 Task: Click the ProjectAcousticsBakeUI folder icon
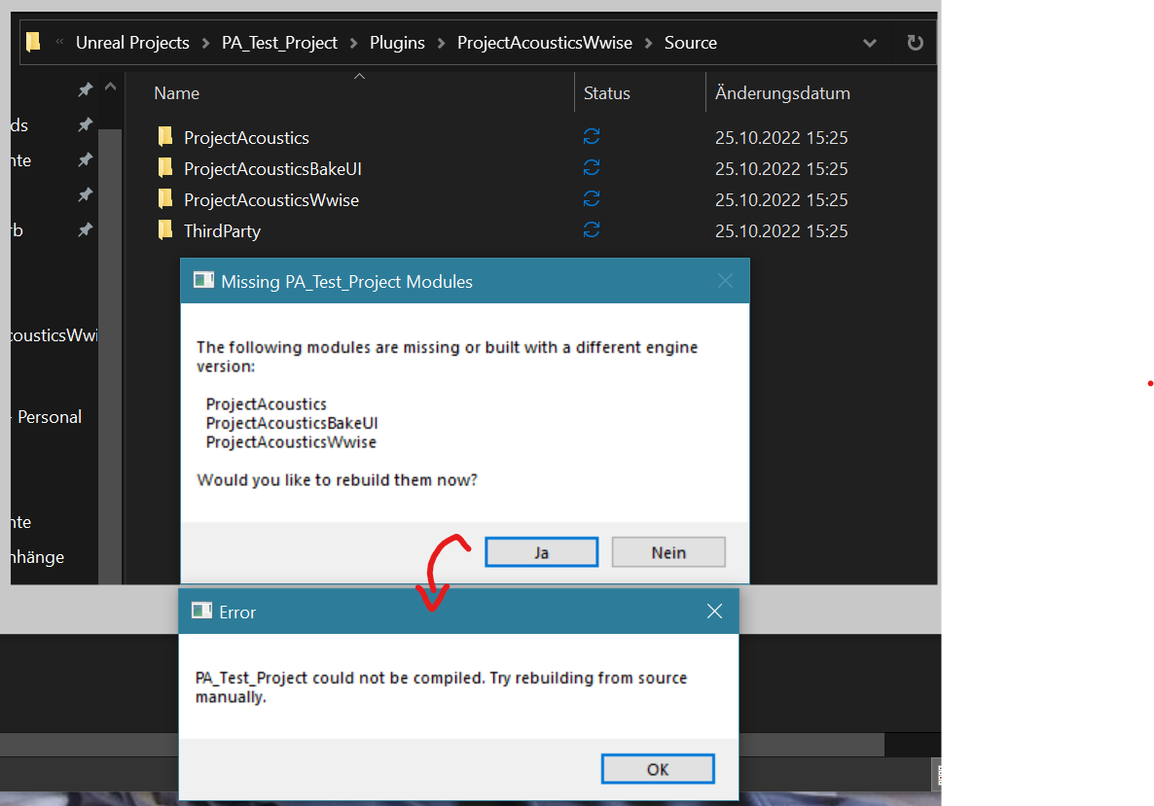point(164,167)
